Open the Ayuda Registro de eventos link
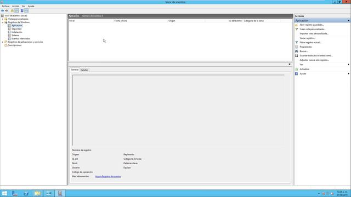The image size is (351, 197). [108, 176]
